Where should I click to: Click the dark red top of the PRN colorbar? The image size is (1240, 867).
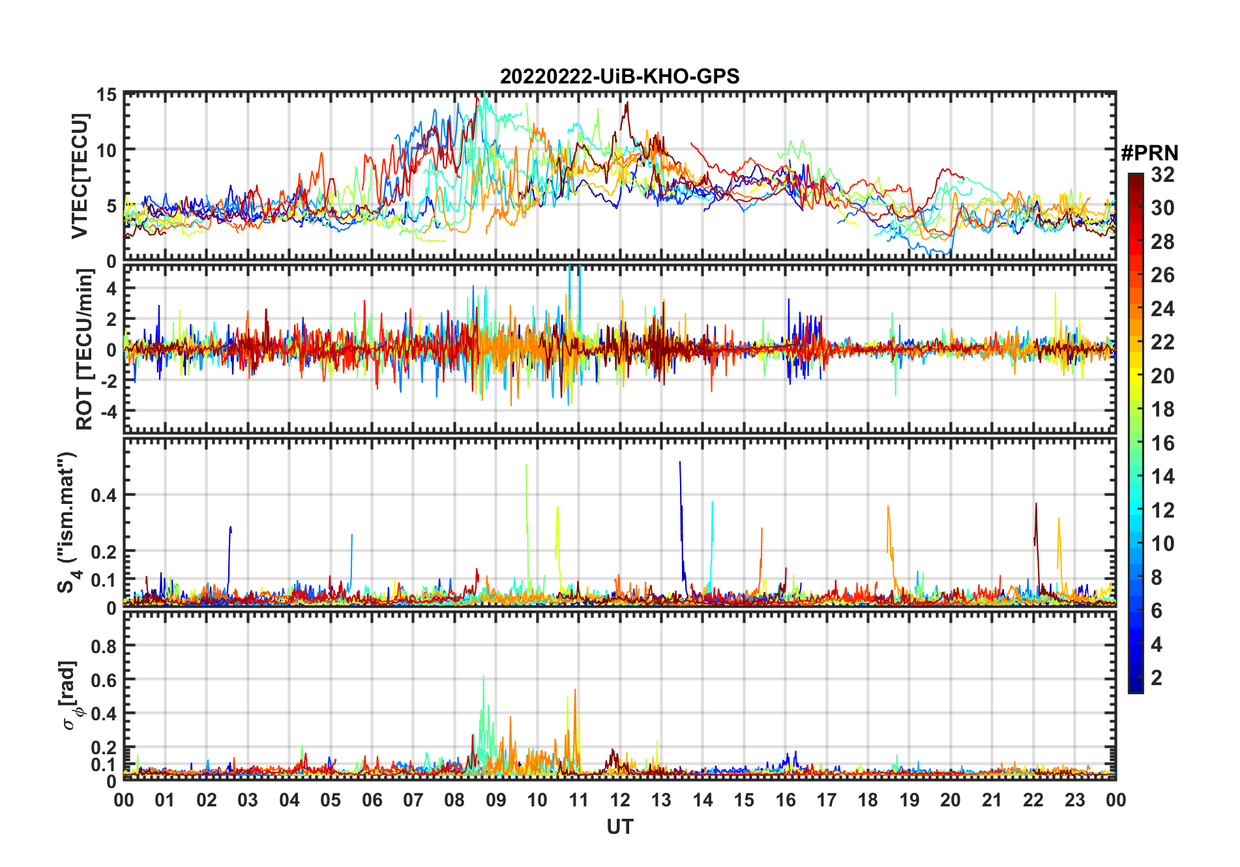click(x=1136, y=178)
